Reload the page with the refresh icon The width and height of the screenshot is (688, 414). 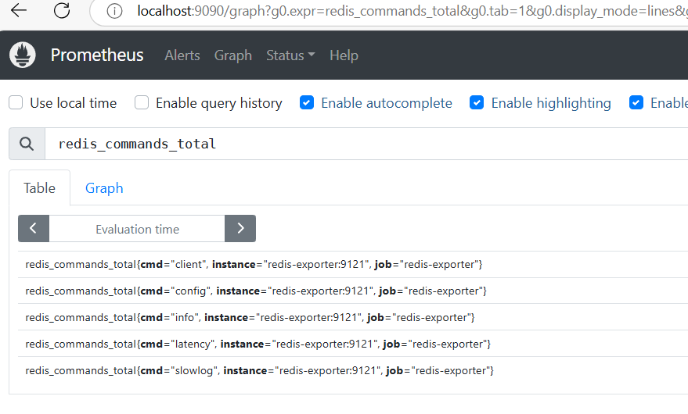(62, 10)
